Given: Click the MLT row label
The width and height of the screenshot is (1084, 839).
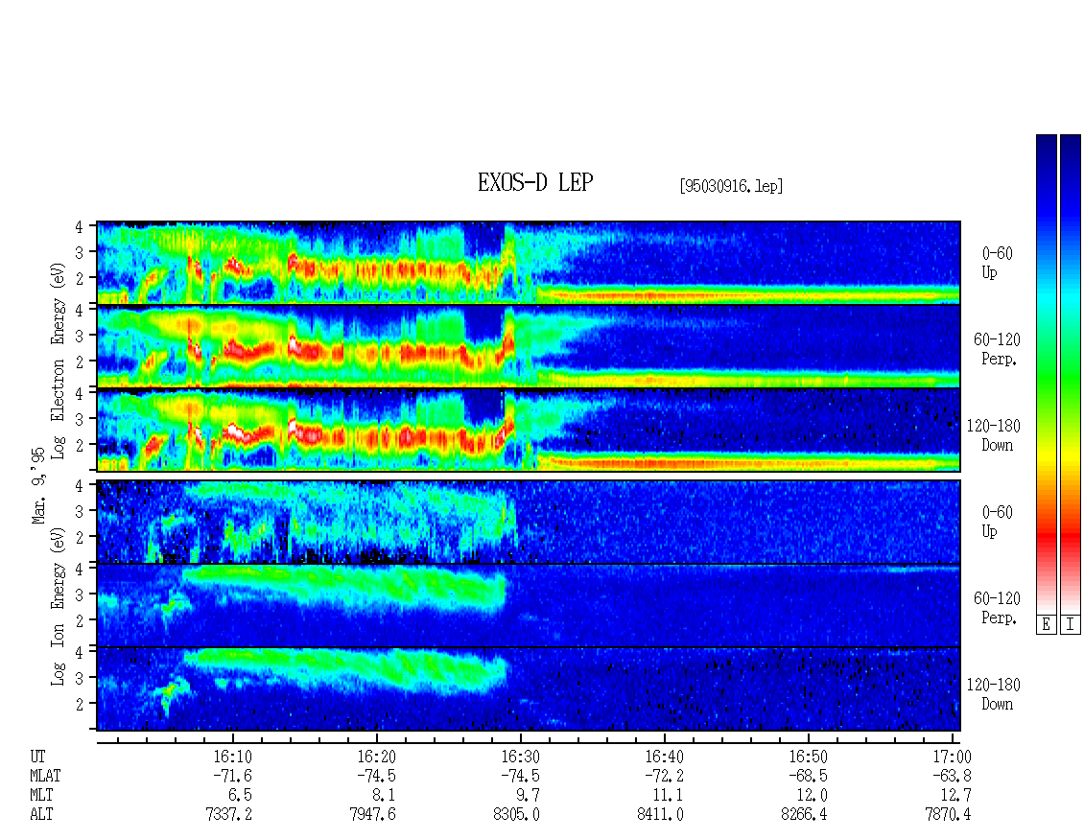Looking at the screenshot, I should [41, 796].
